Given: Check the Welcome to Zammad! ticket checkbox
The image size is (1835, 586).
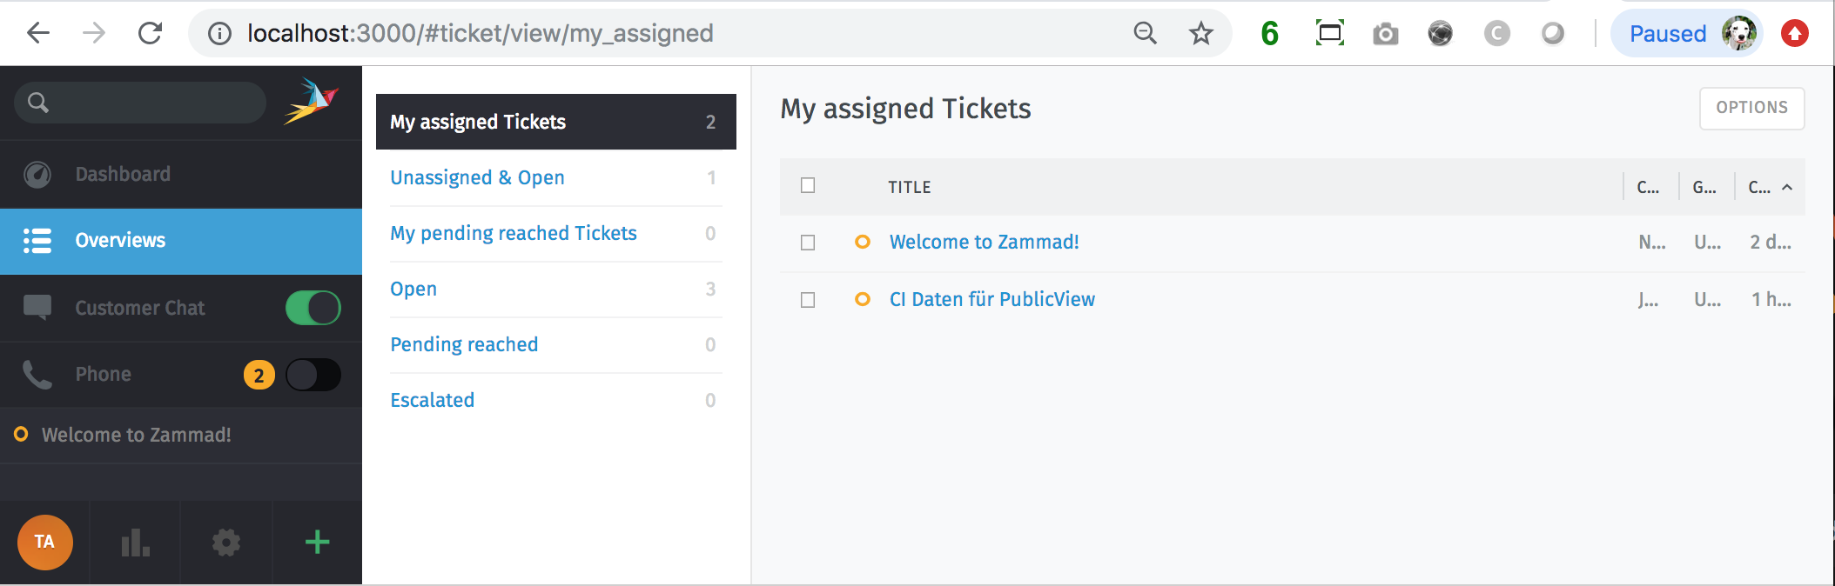Looking at the screenshot, I should coord(808,243).
